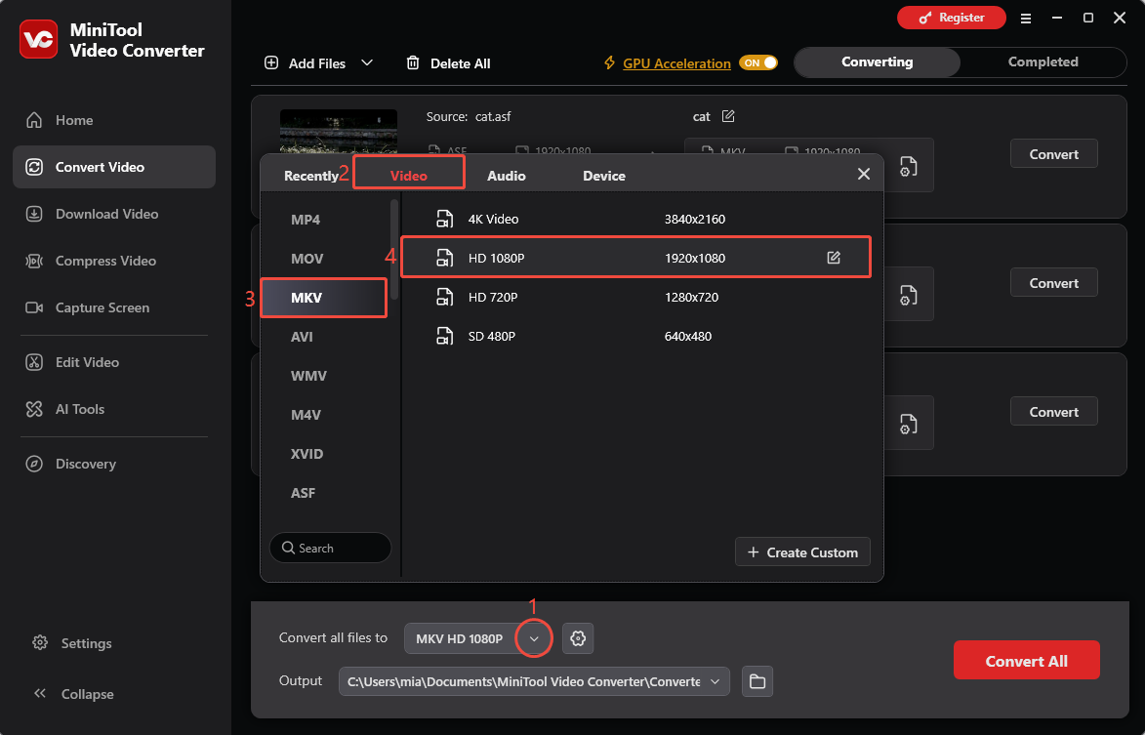Viewport: 1145px width, 735px height.
Task: Choose HD 1080P preset
Action: coord(636,258)
